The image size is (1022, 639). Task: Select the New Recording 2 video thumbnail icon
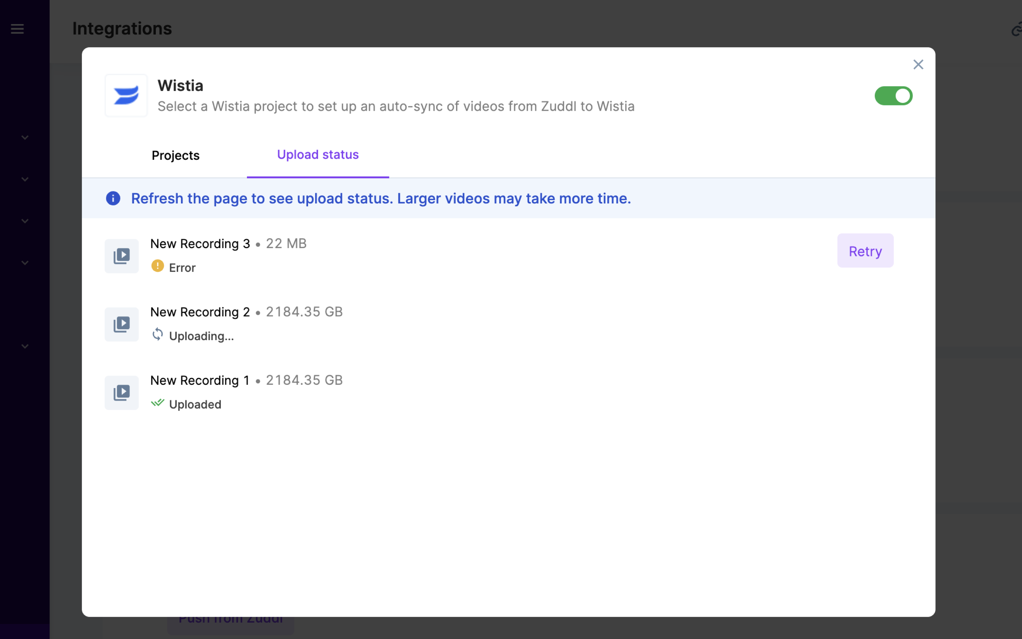pos(121,324)
